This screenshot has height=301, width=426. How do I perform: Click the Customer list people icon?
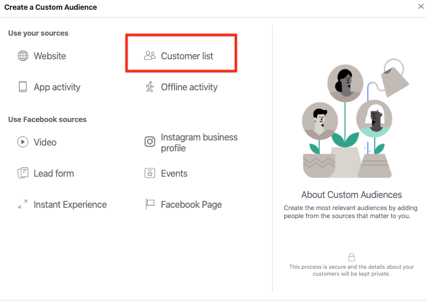[150, 56]
